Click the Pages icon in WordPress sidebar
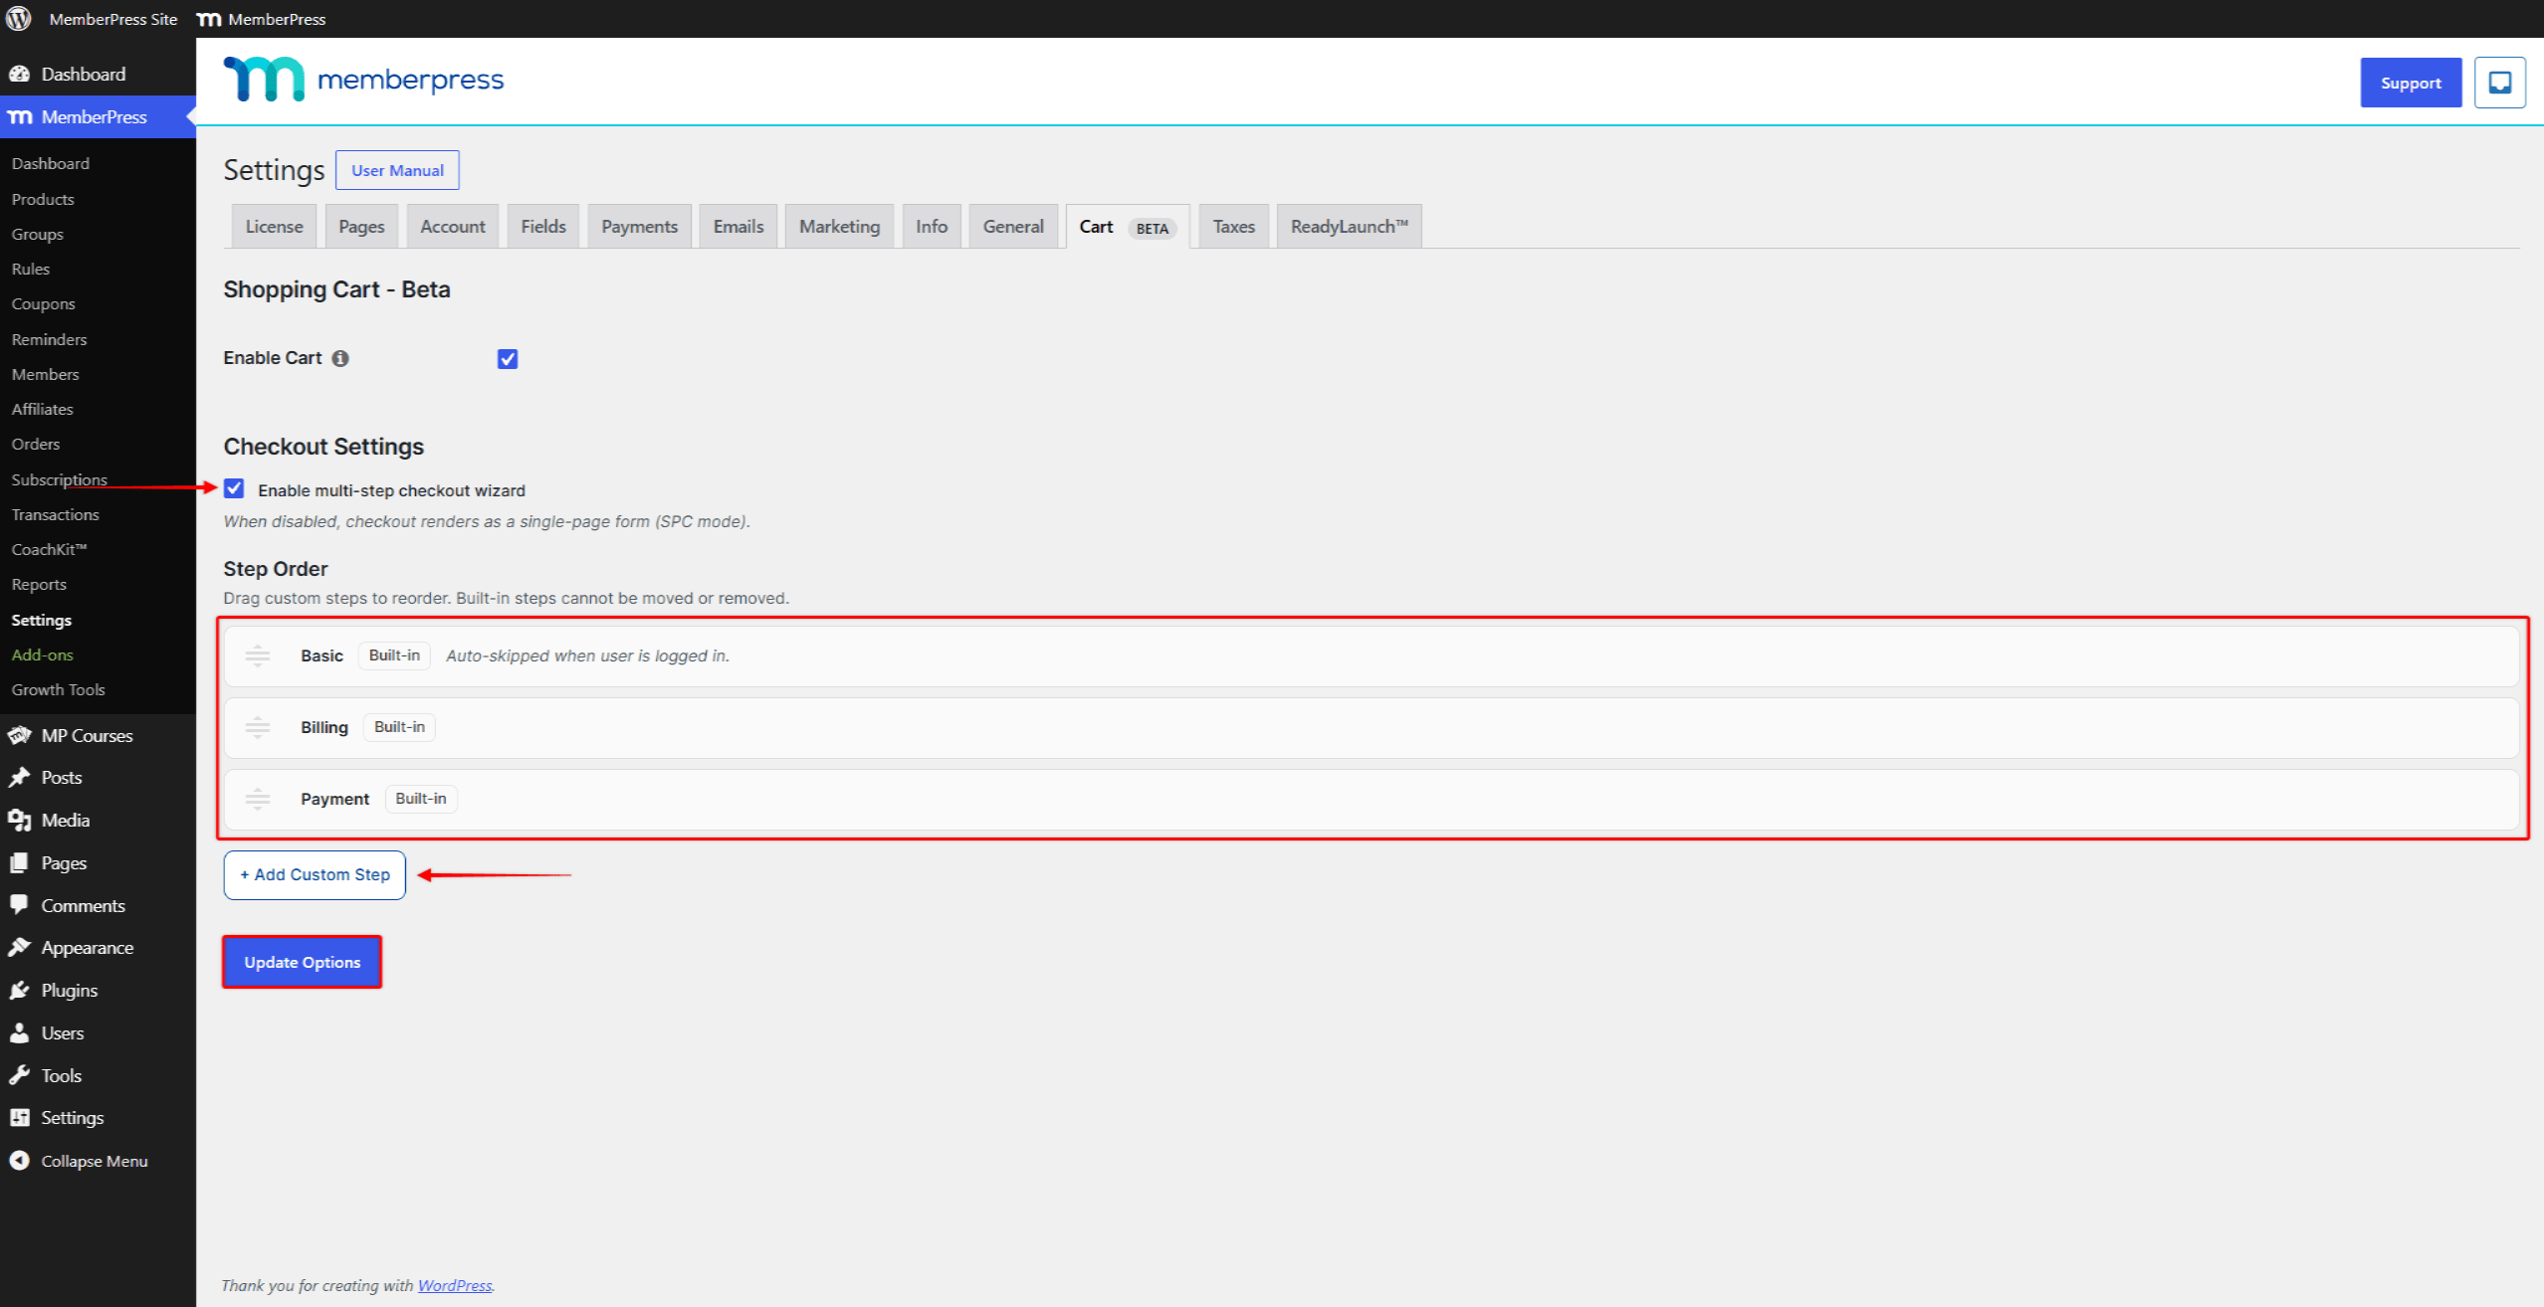Viewport: 2544px width, 1307px height. [x=19, y=862]
